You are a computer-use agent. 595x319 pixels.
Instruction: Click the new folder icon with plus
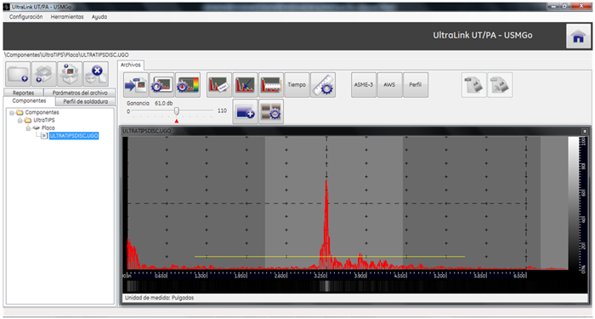(x=18, y=74)
